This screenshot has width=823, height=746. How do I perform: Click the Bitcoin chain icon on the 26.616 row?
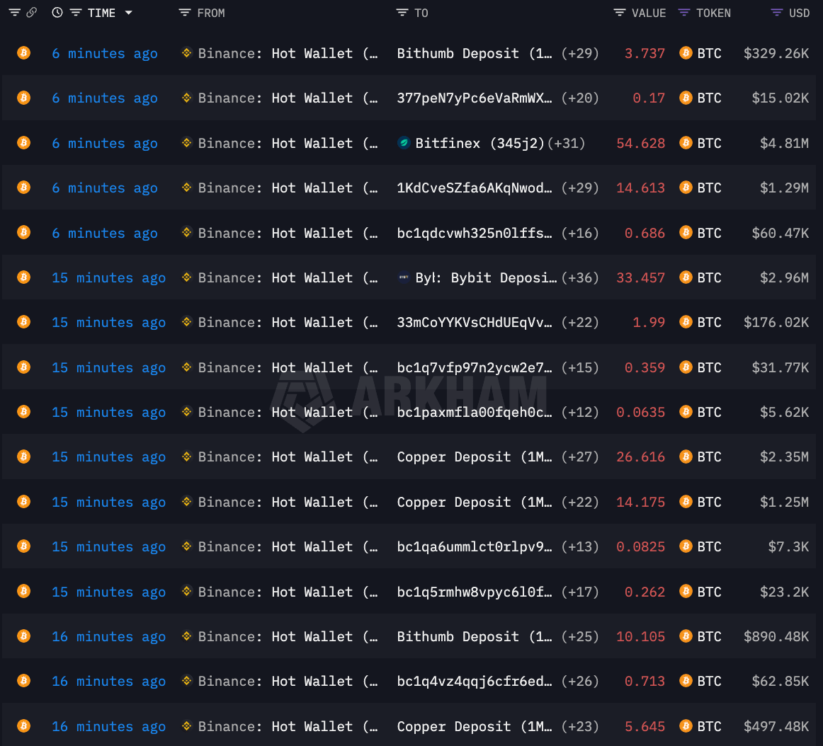click(x=23, y=457)
